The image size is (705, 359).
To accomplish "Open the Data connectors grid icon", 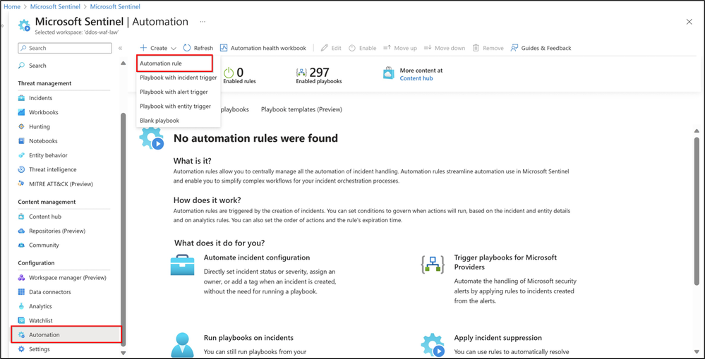I will (x=21, y=292).
